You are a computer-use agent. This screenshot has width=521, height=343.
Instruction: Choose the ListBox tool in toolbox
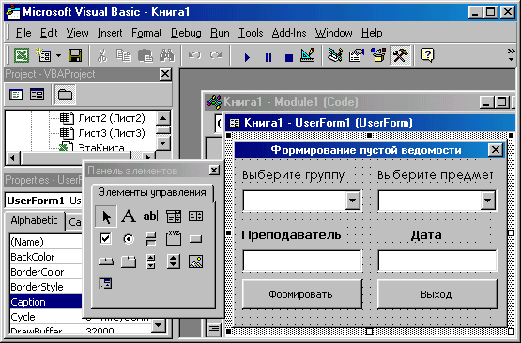pos(195,216)
